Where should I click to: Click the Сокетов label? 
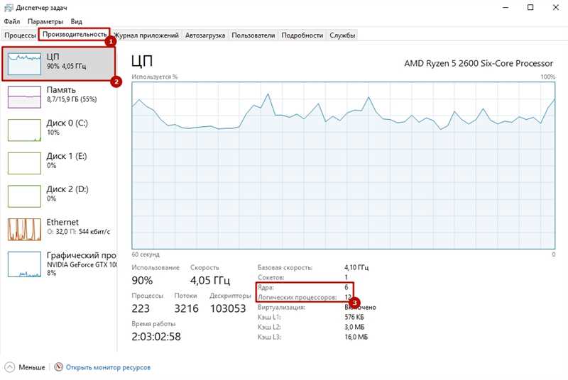[x=271, y=278]
